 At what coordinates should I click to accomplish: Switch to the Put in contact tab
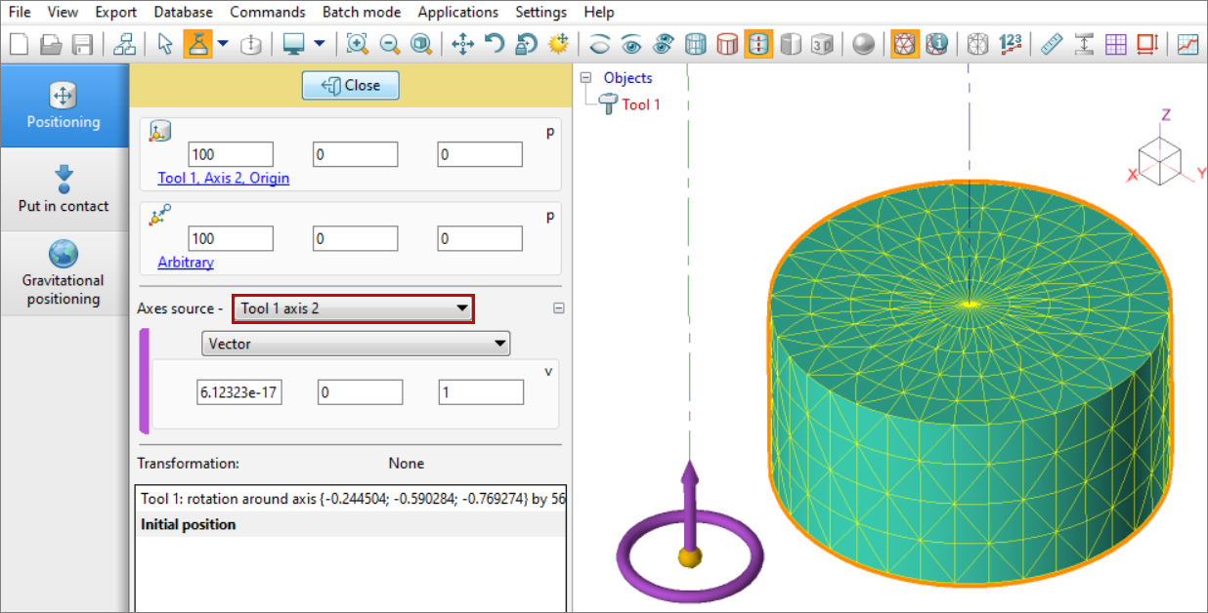[x=64, y=189]
